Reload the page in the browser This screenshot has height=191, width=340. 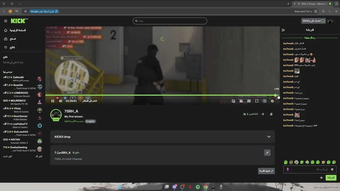tap(323, 11)
